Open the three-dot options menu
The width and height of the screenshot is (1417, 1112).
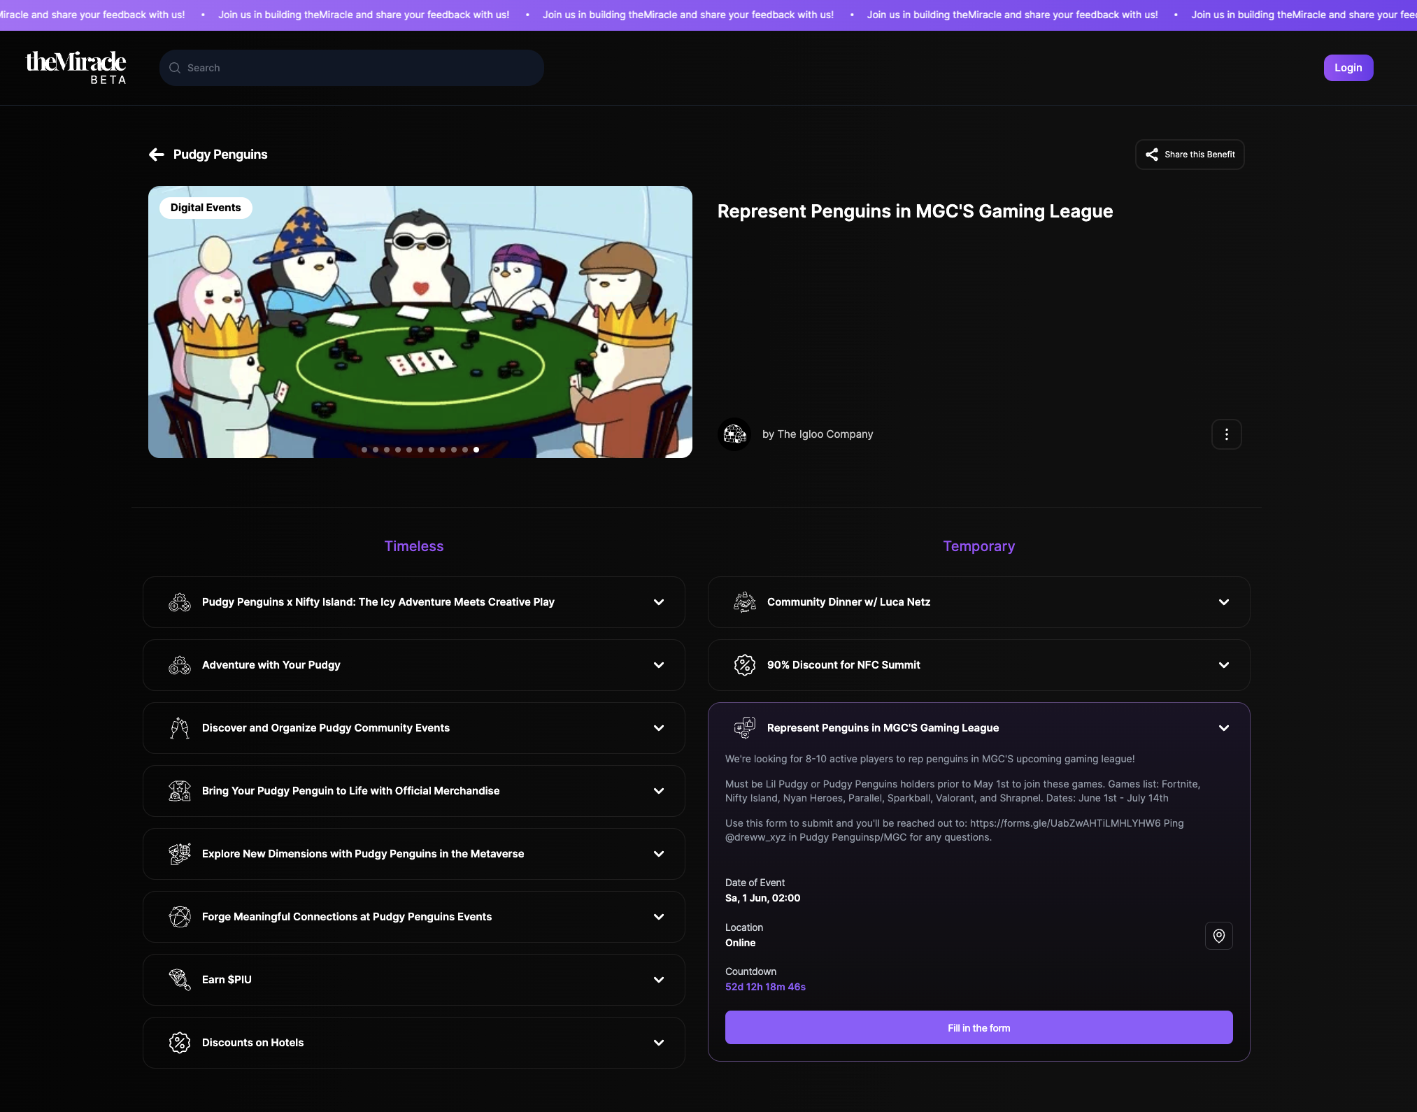click(x=1226, y=434)
